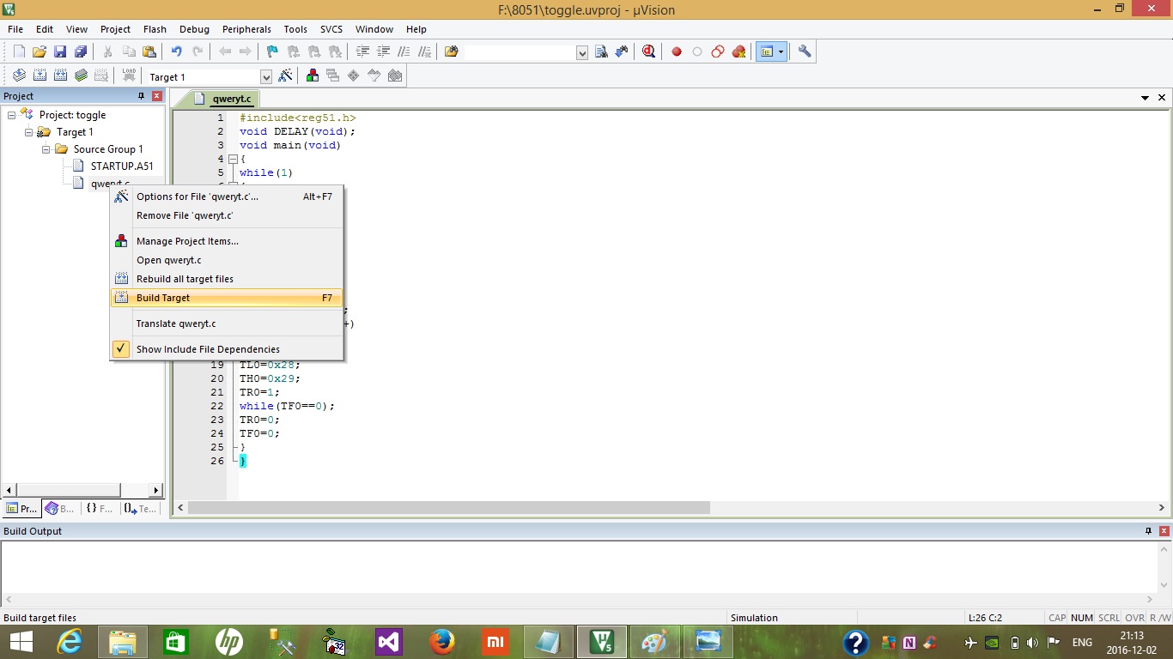Launch Visual Studio Code from taskbar
The height and width of the screenshot is (659, 1173).
[388, 641]
